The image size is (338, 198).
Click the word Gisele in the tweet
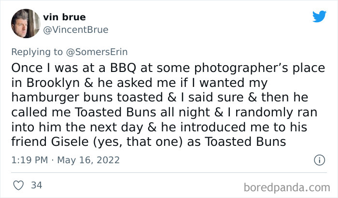point(70,141)
